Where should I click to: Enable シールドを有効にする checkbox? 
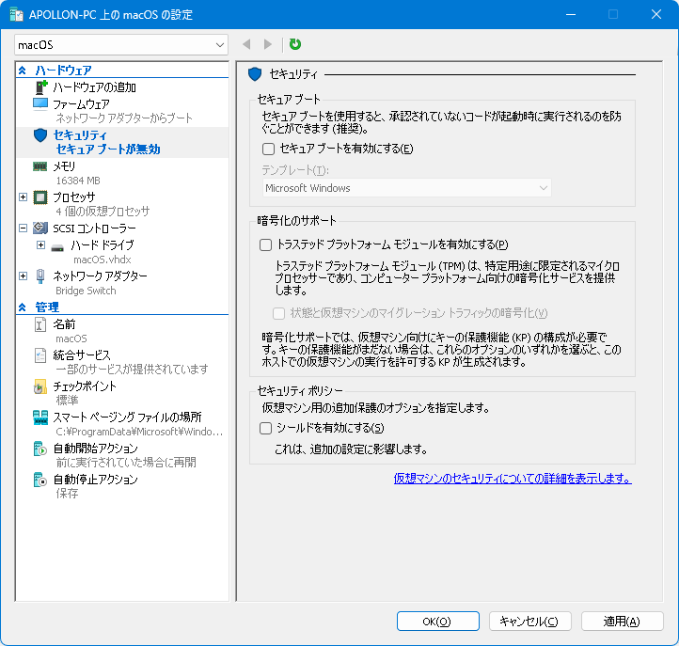coord(265,429)
